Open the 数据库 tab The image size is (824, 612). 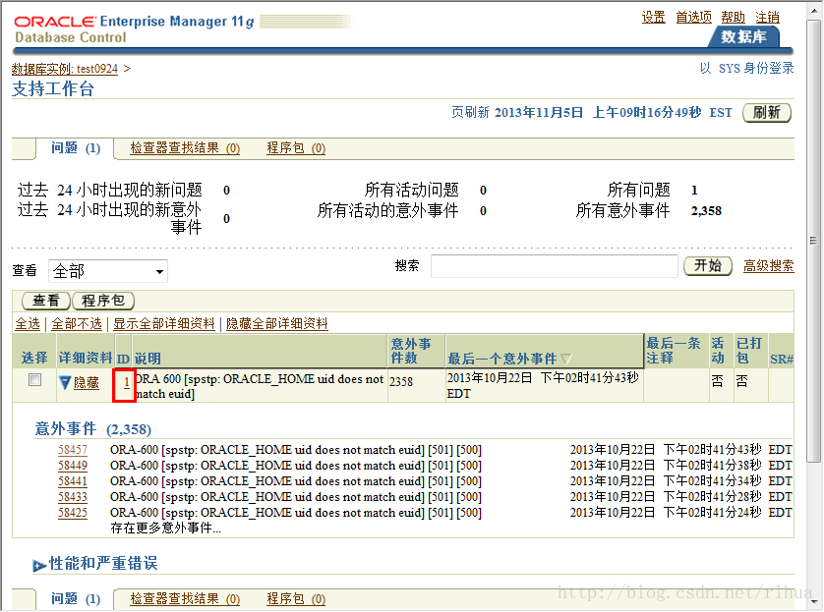pos(743,36)
